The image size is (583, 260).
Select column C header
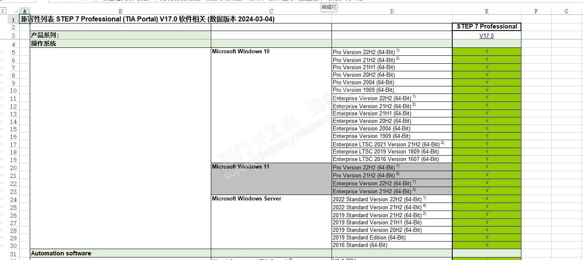tap(271, 11)
